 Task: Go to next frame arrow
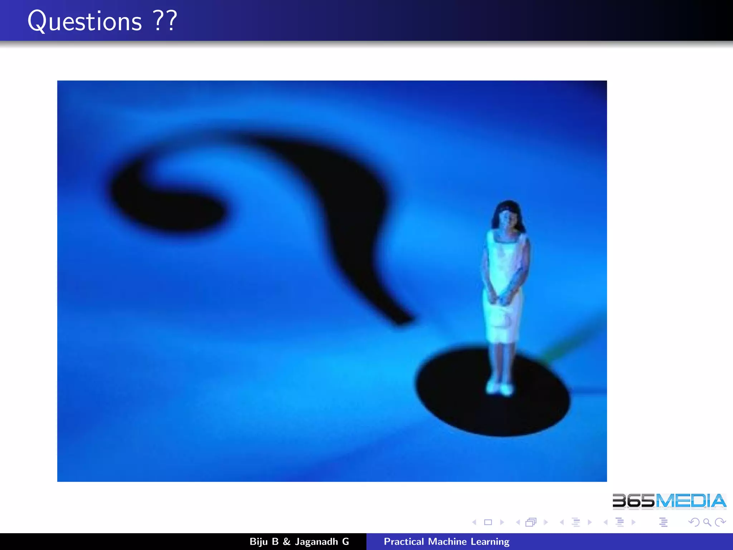[545, 522]
